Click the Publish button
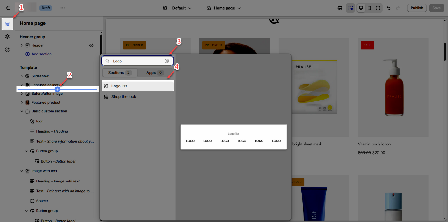Screen dimensions: 448x222 417,8
